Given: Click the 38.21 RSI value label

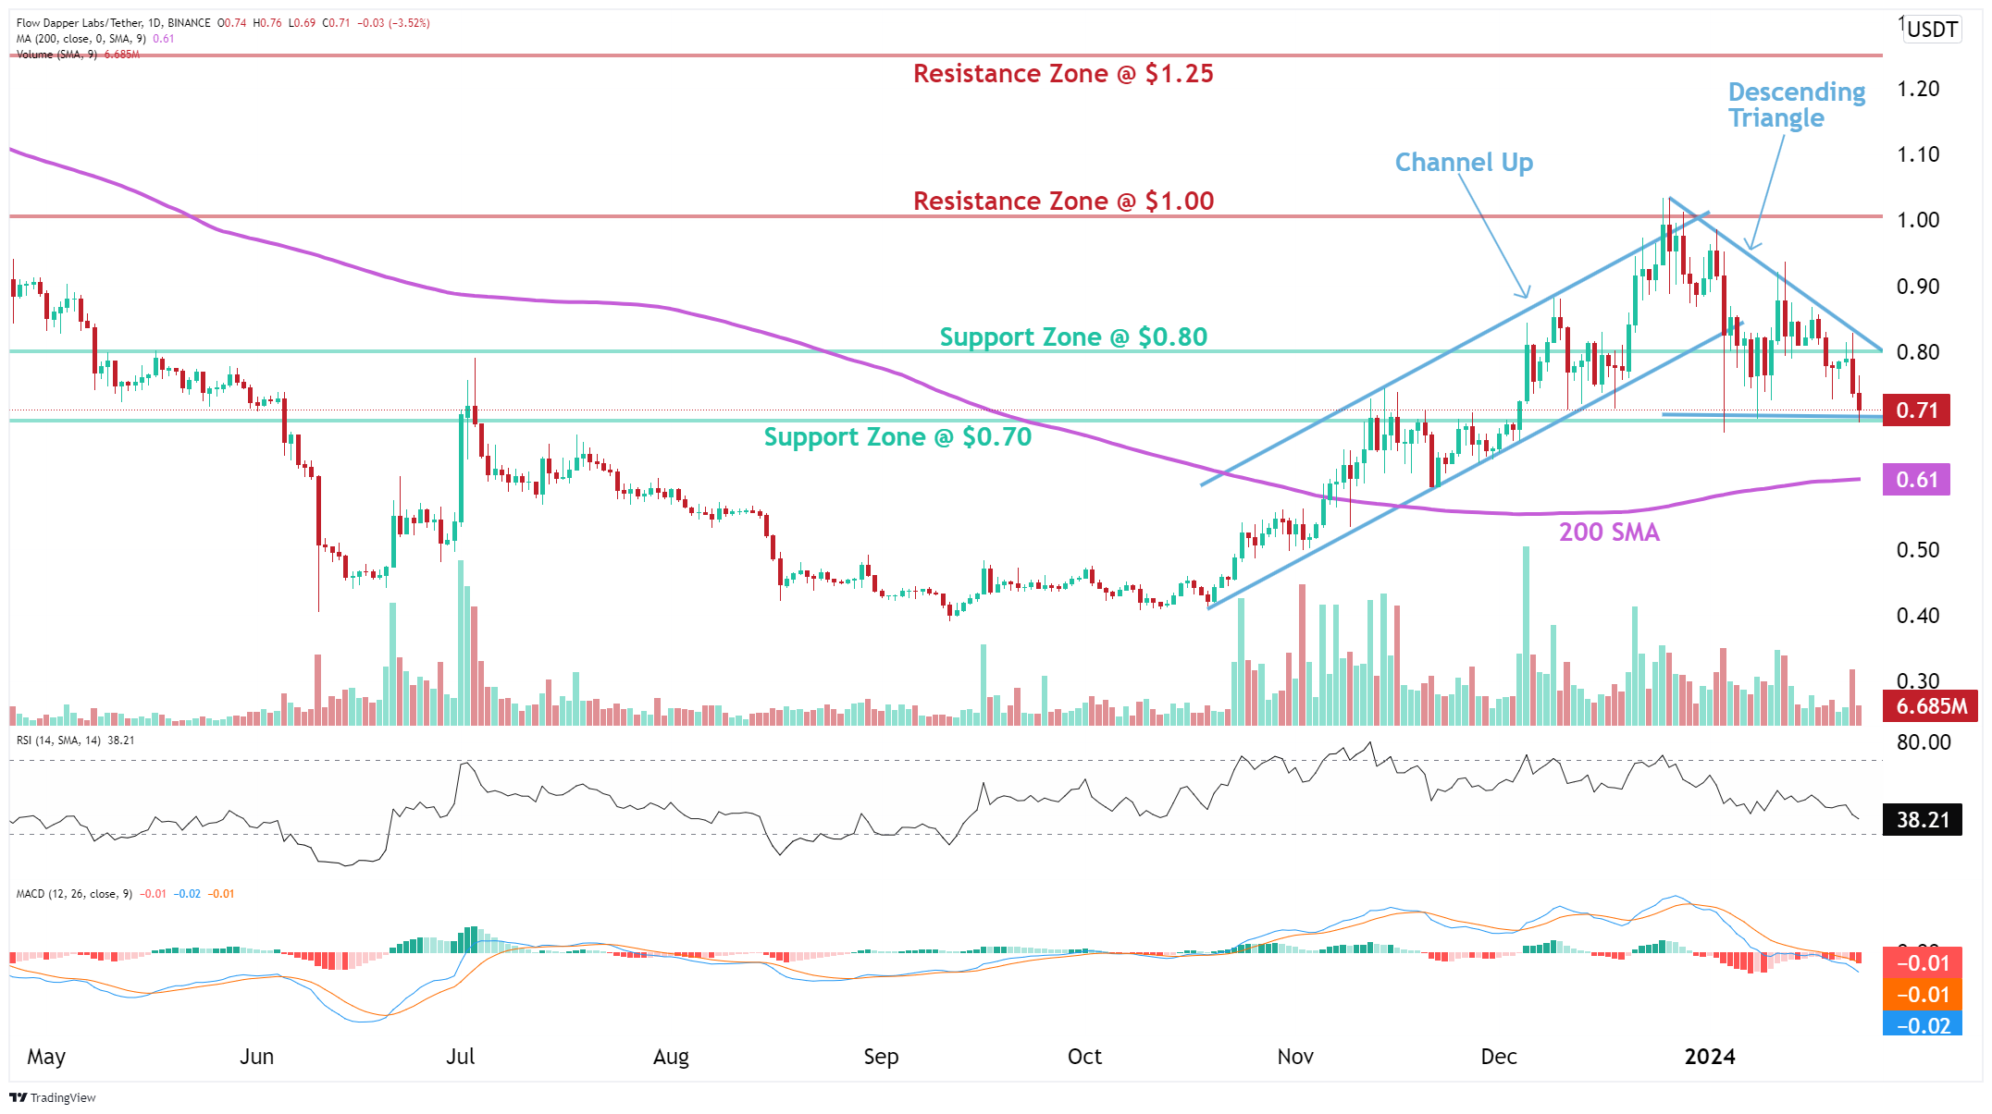Looking at the screenshot, I should coord(1922,820).
